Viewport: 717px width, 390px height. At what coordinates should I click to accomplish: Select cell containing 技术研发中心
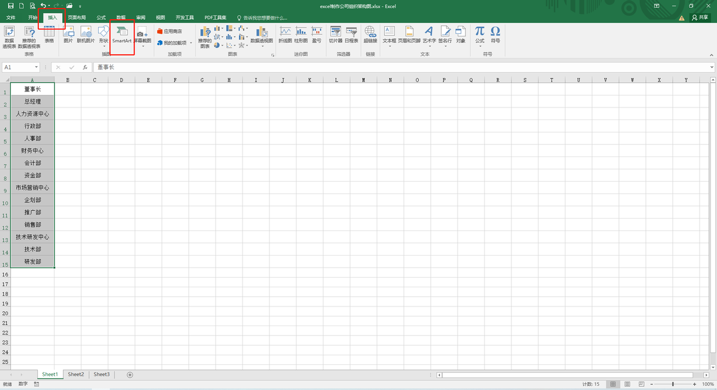(x=33, y=237)
